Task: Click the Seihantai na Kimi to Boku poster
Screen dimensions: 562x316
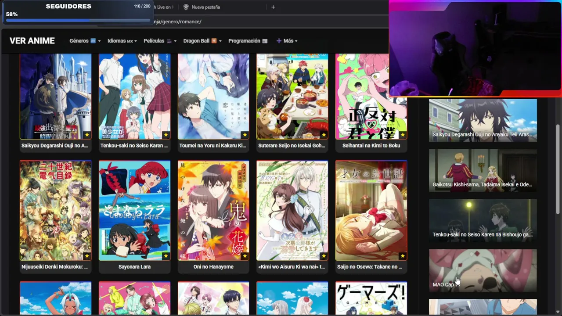Action: click(x=371, y=96)
